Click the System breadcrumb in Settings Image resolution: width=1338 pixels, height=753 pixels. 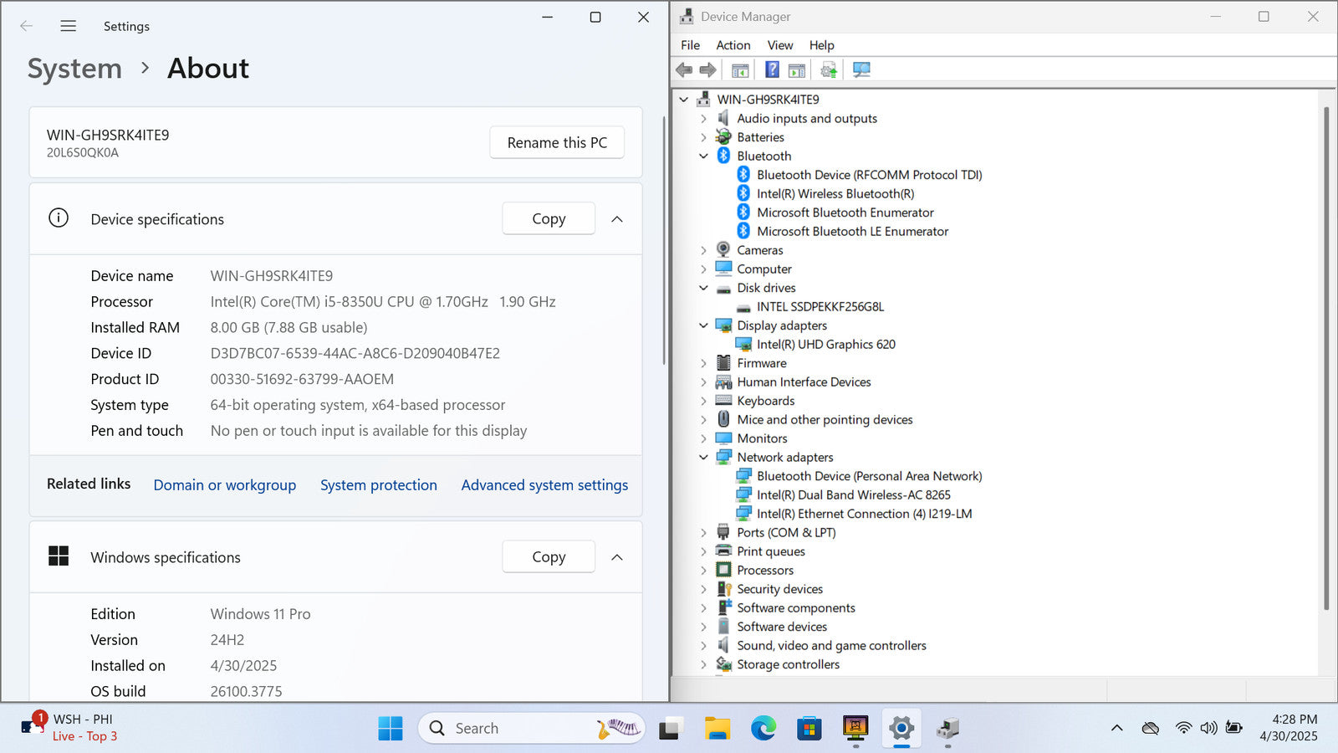(74, 69)
